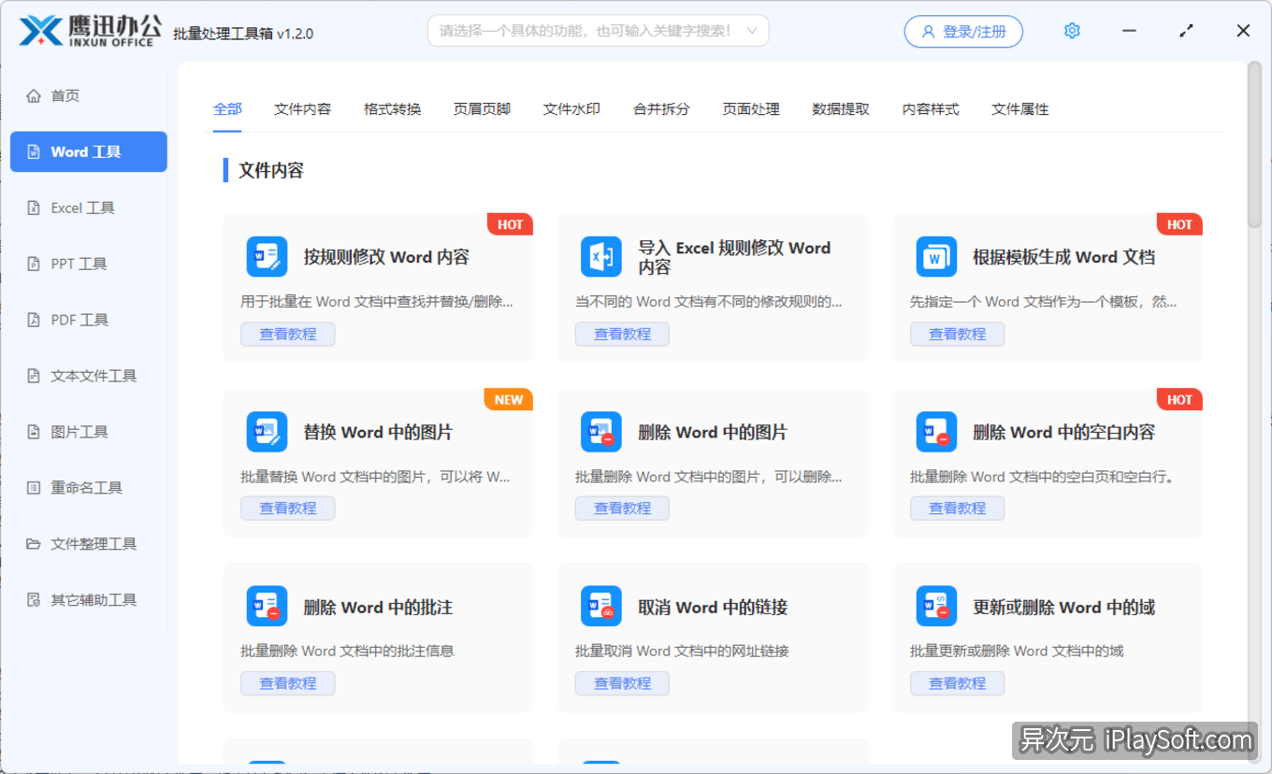Click description 批量更新或删除 Word 文档中的域
Image resolution: width=1272 pixels, height=774 pixels.
[1017, 651]
